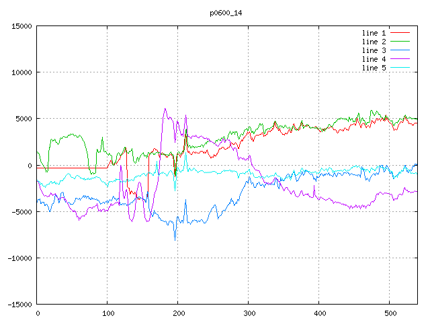Click line 3's blue legend color sample

pyautogui.click(x=400, y=50)
